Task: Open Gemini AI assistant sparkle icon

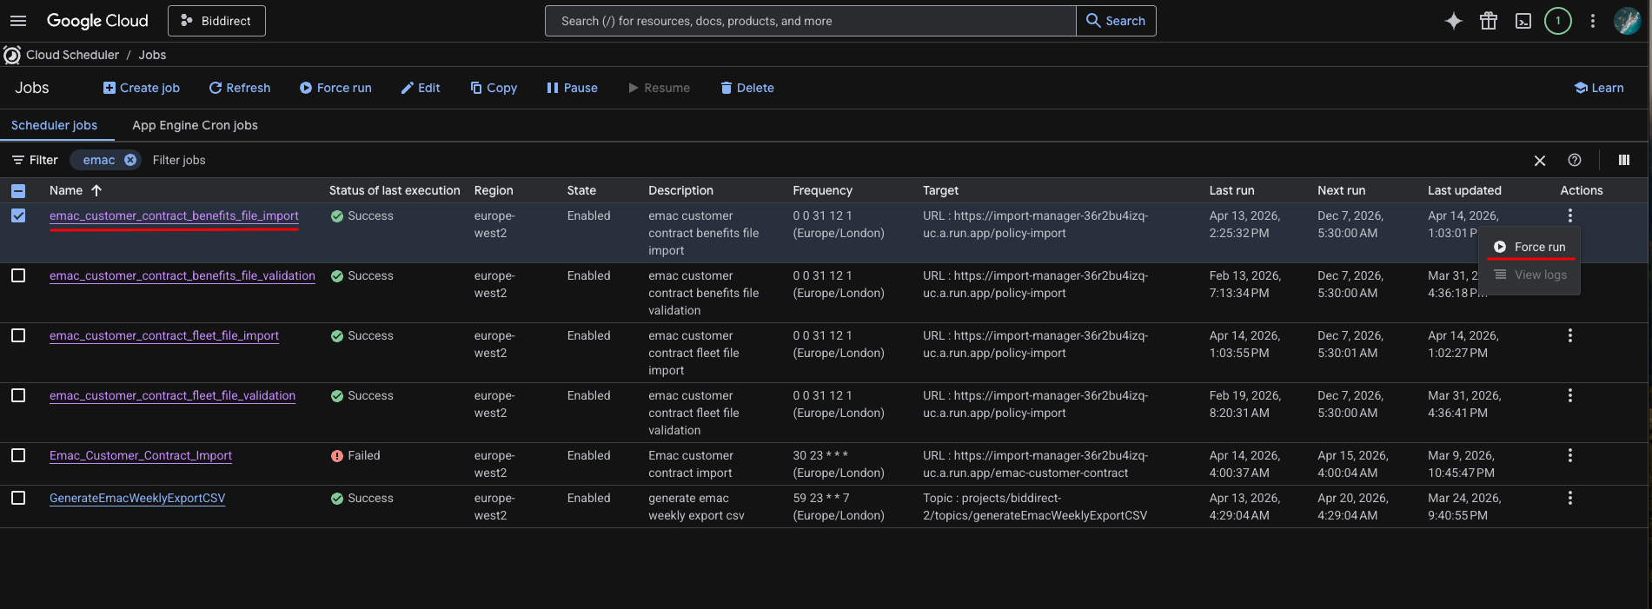Action: tap(1454, 21)
